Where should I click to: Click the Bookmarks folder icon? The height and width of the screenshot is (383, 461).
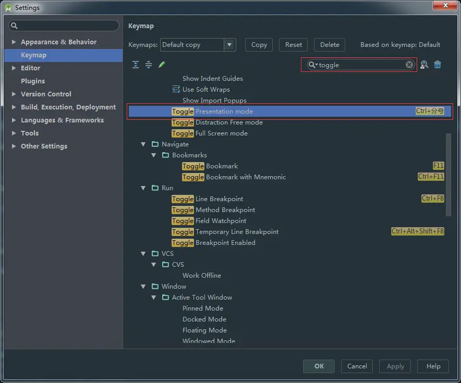[x=165, y=155]
